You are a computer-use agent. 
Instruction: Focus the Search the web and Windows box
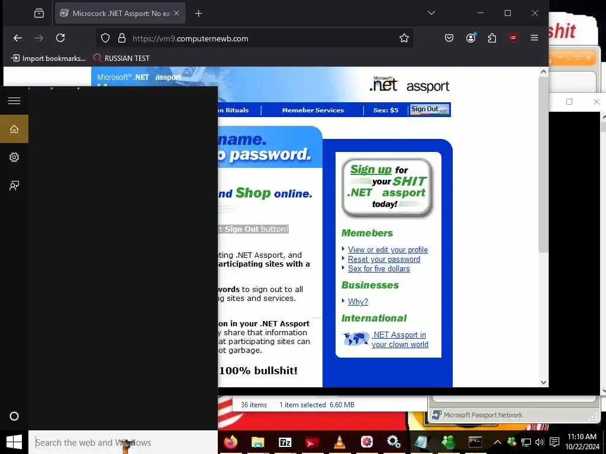(123, 442)
